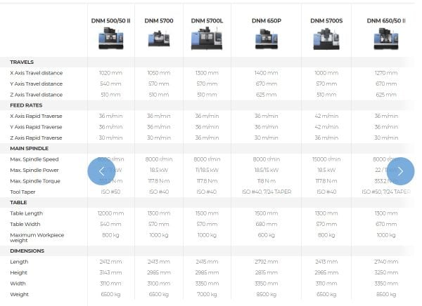422x306 pixels.
Task: Click the Table Length row label
Action: [27, 213]
